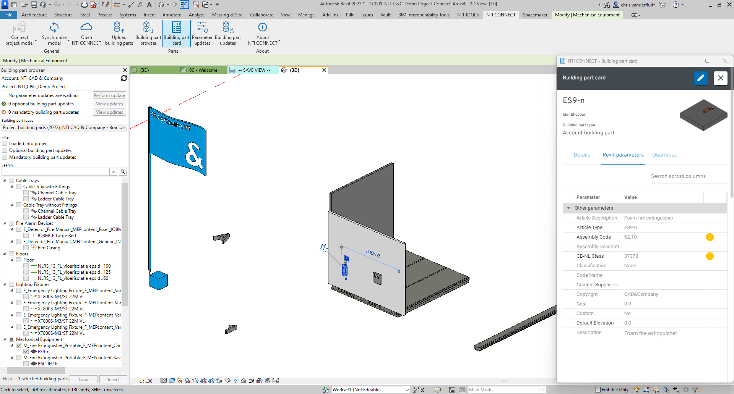Click tree vertical scrollbar in browser

[125, 244]
